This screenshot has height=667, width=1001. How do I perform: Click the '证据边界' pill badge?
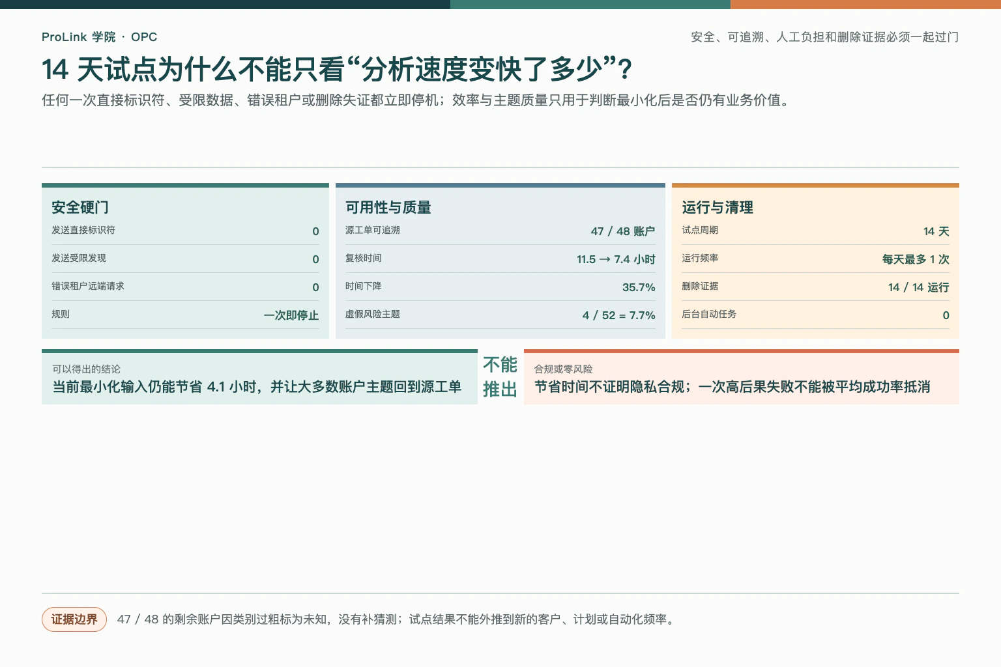[74, 619]
